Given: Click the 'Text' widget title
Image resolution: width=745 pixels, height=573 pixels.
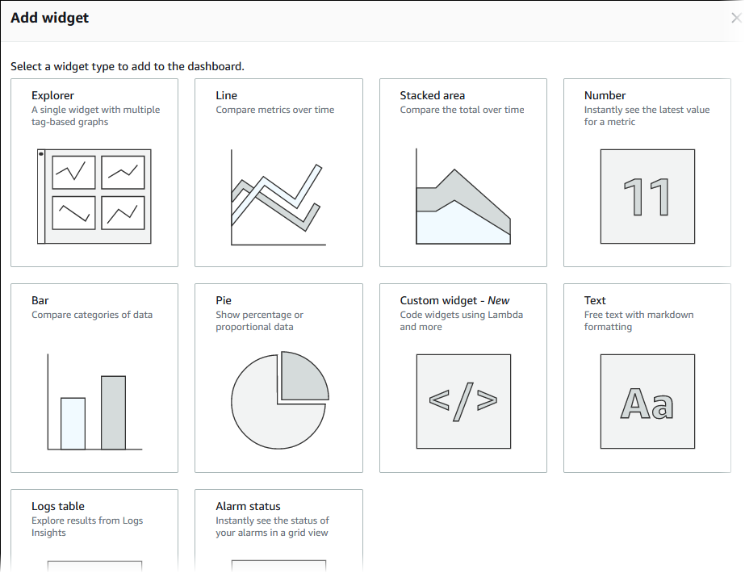Looking at the screenshot, I should point(595,300).
